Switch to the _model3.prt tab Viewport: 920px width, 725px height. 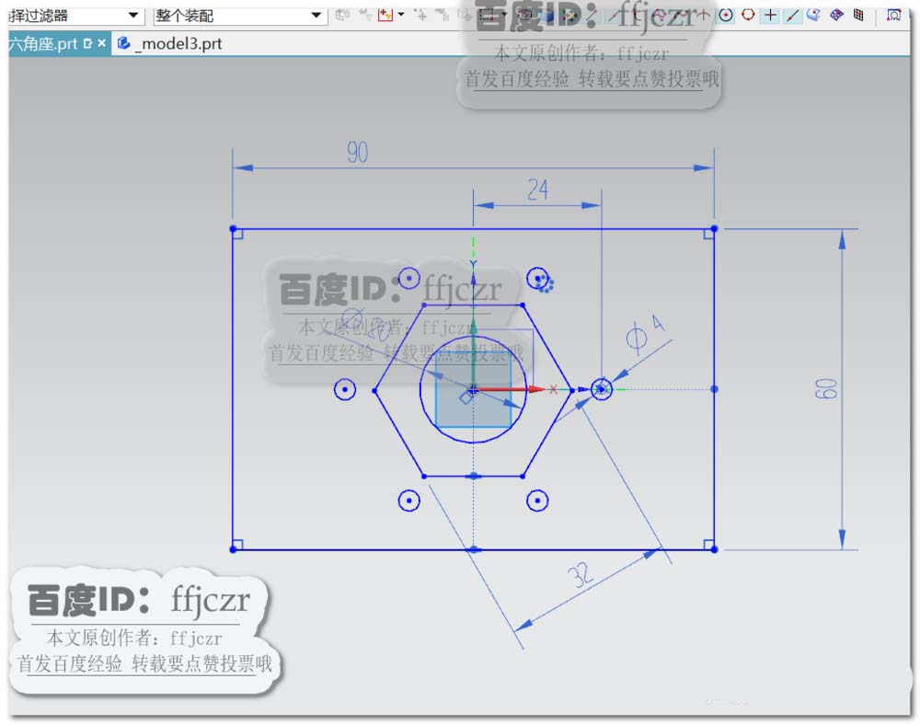180,43
